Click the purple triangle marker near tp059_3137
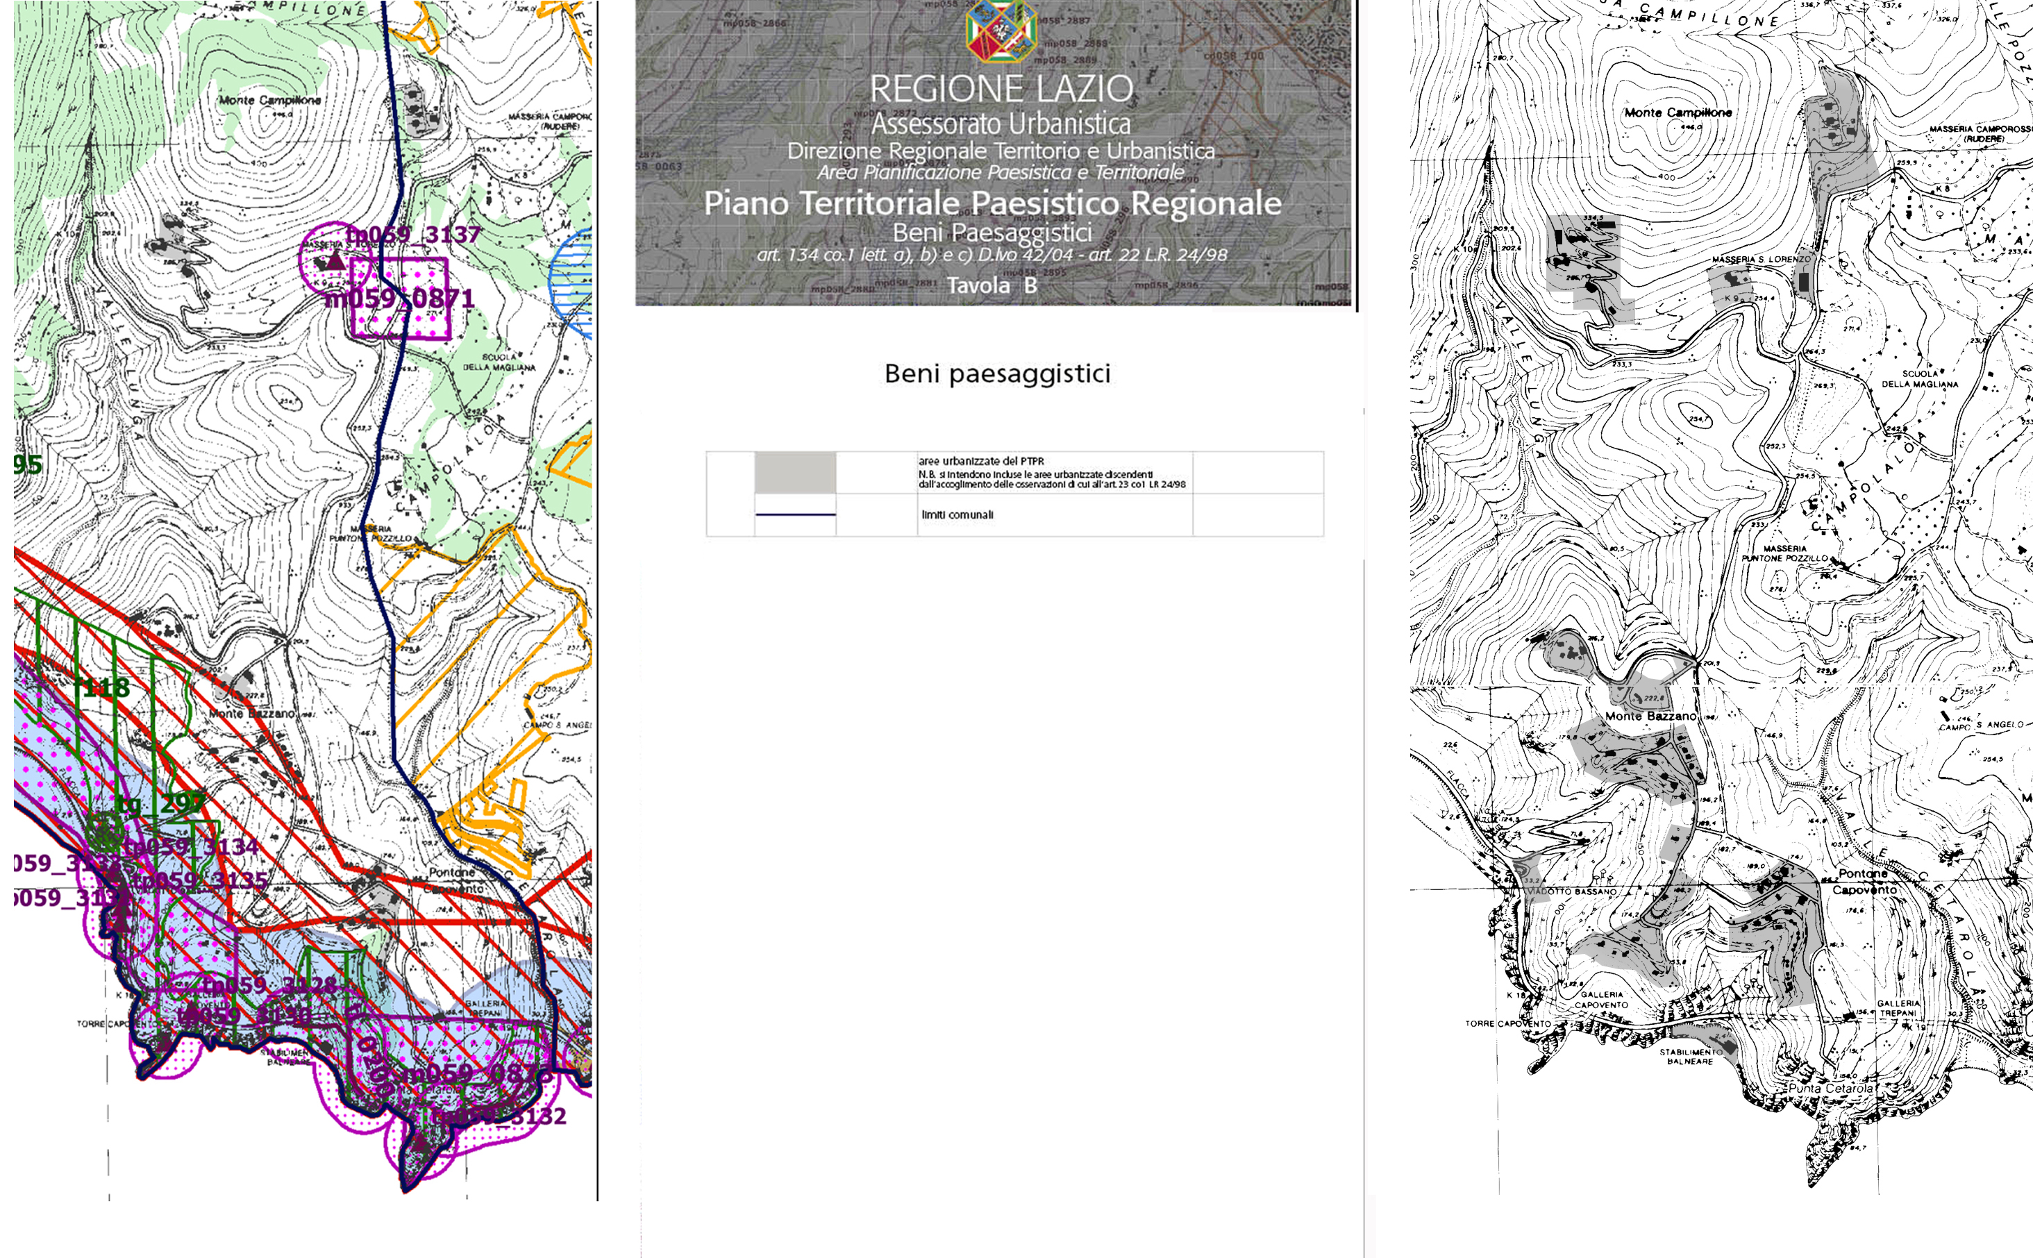 tap(335, 261)
